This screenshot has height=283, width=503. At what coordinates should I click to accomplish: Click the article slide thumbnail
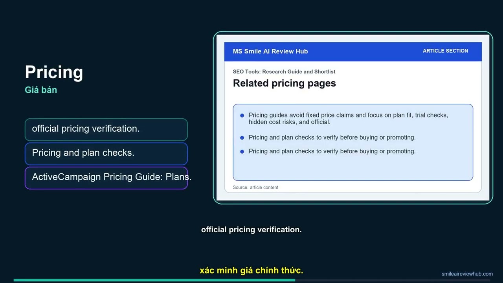click(353, 118)
